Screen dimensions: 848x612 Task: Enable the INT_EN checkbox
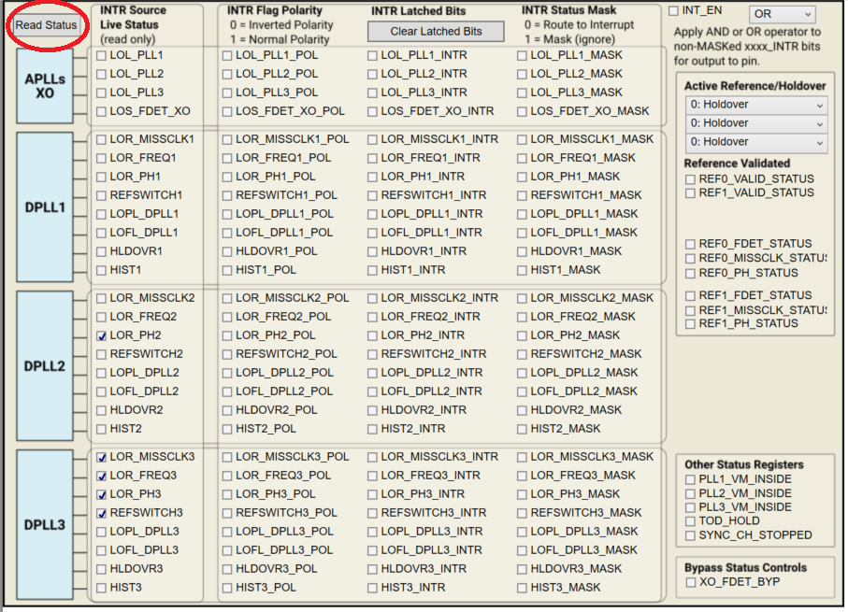point(674,11)
